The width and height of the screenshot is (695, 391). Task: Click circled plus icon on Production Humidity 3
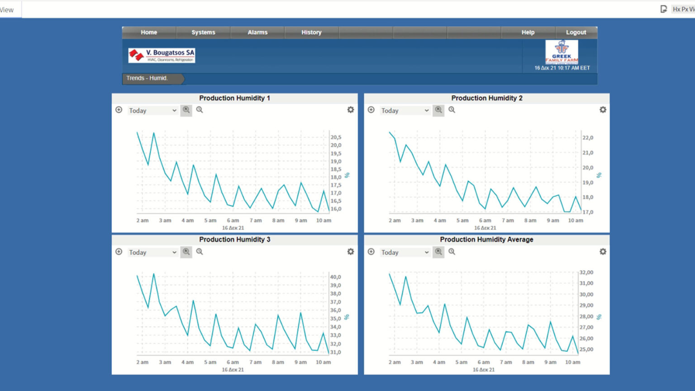(119, 252)
